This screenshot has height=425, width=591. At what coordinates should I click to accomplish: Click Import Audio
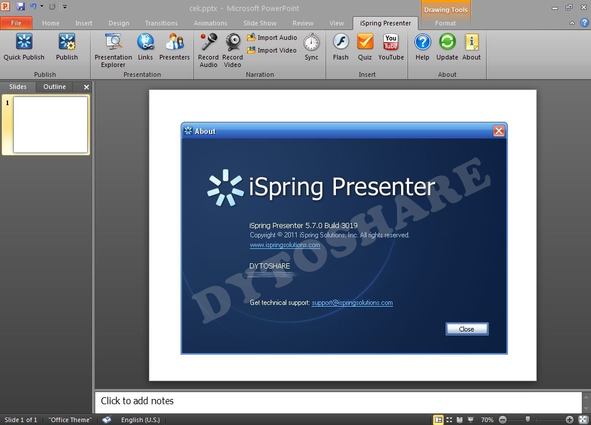pyautogui.click(x=272, y=38)
